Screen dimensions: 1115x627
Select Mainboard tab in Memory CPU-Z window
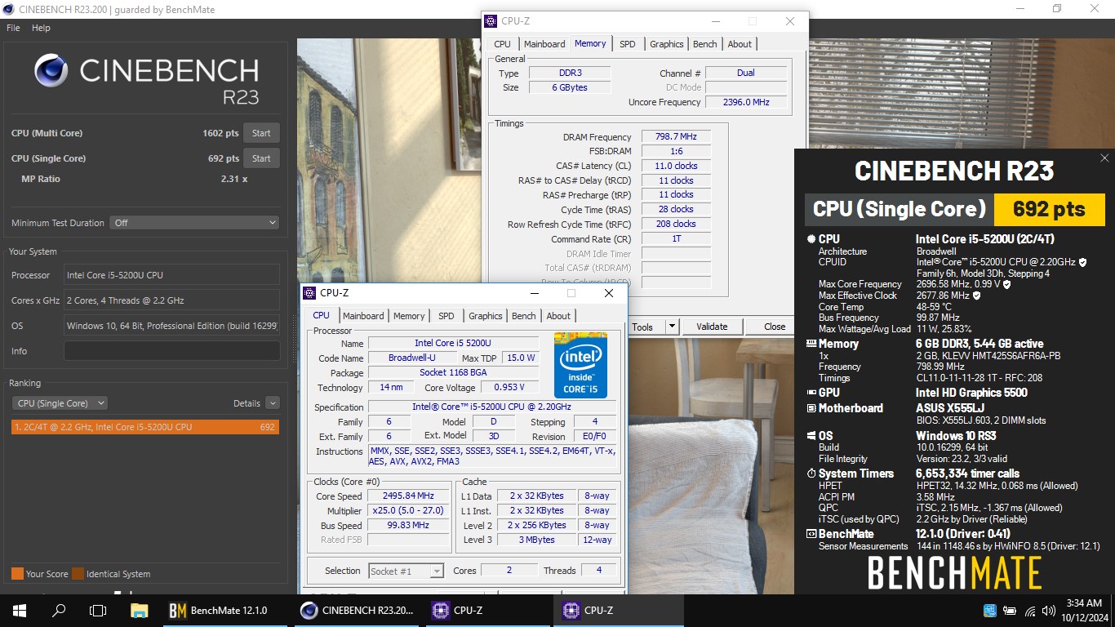(544, 44)
